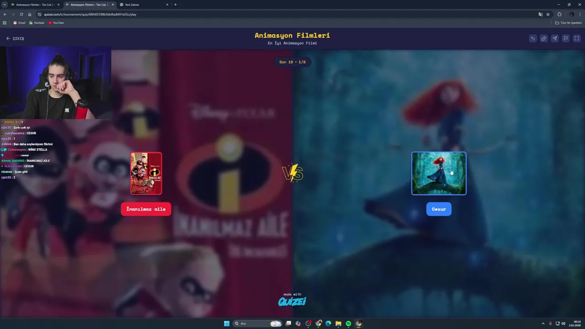Click the 'Son 16 • 1/8' round indicator

pos(292,62)
